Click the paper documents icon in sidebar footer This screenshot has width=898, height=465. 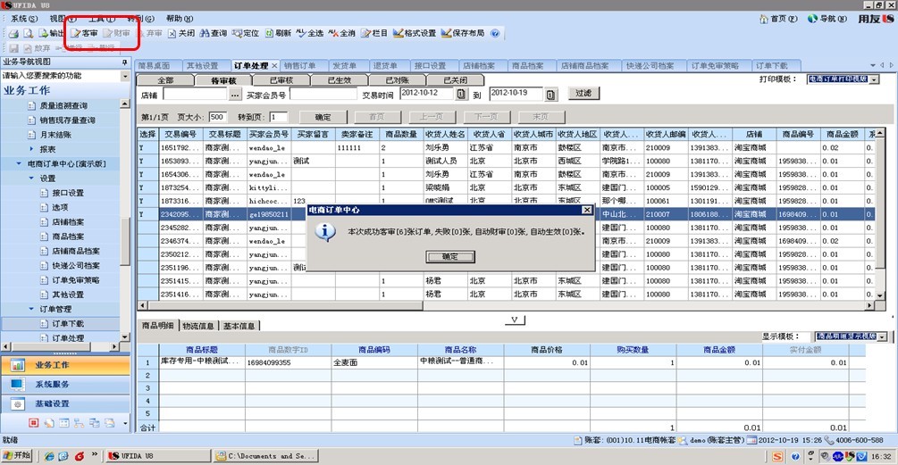click(48, 423)
